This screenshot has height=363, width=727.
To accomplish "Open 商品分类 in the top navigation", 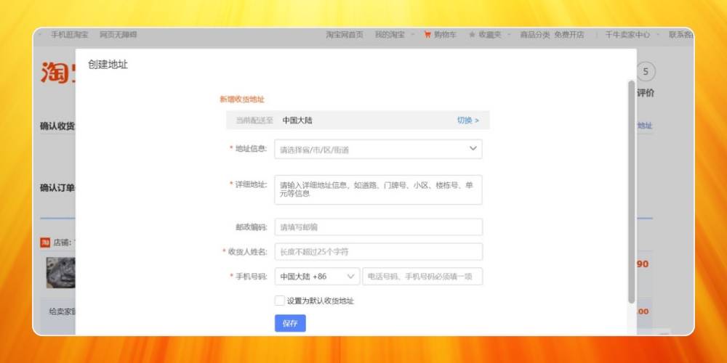I will tap(534, 34).
